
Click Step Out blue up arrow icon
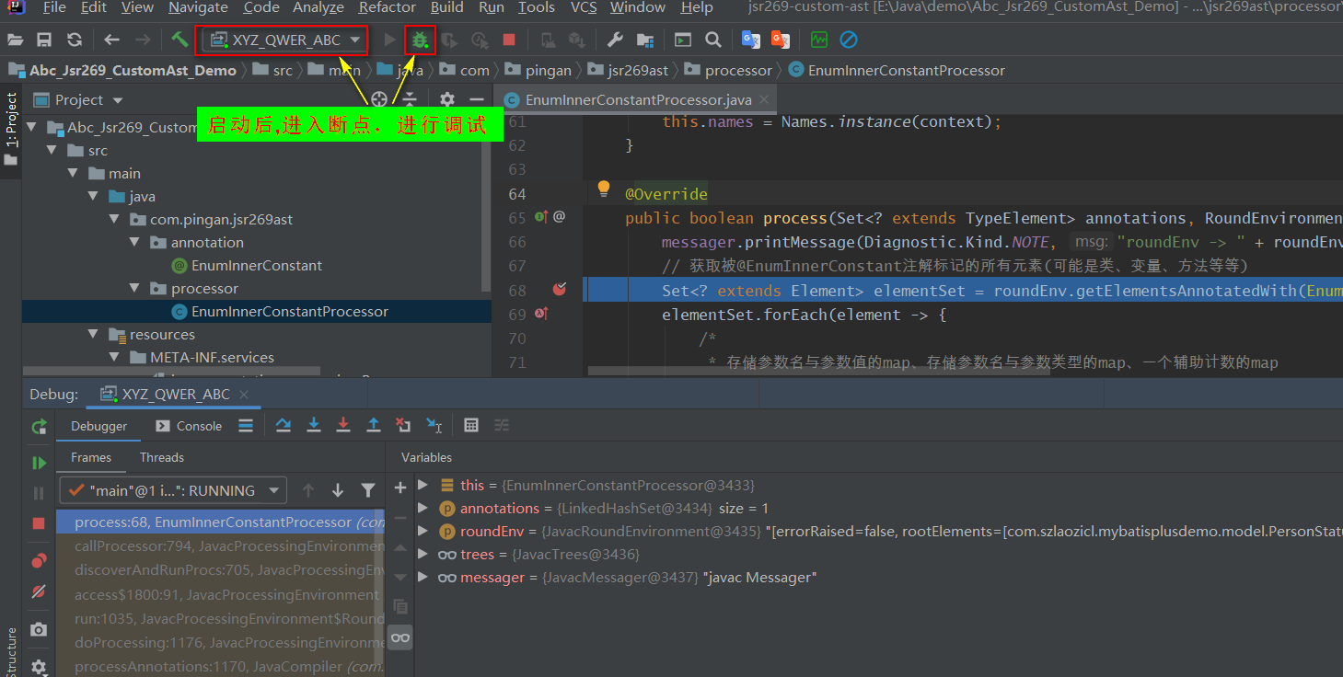pos(374,425)
